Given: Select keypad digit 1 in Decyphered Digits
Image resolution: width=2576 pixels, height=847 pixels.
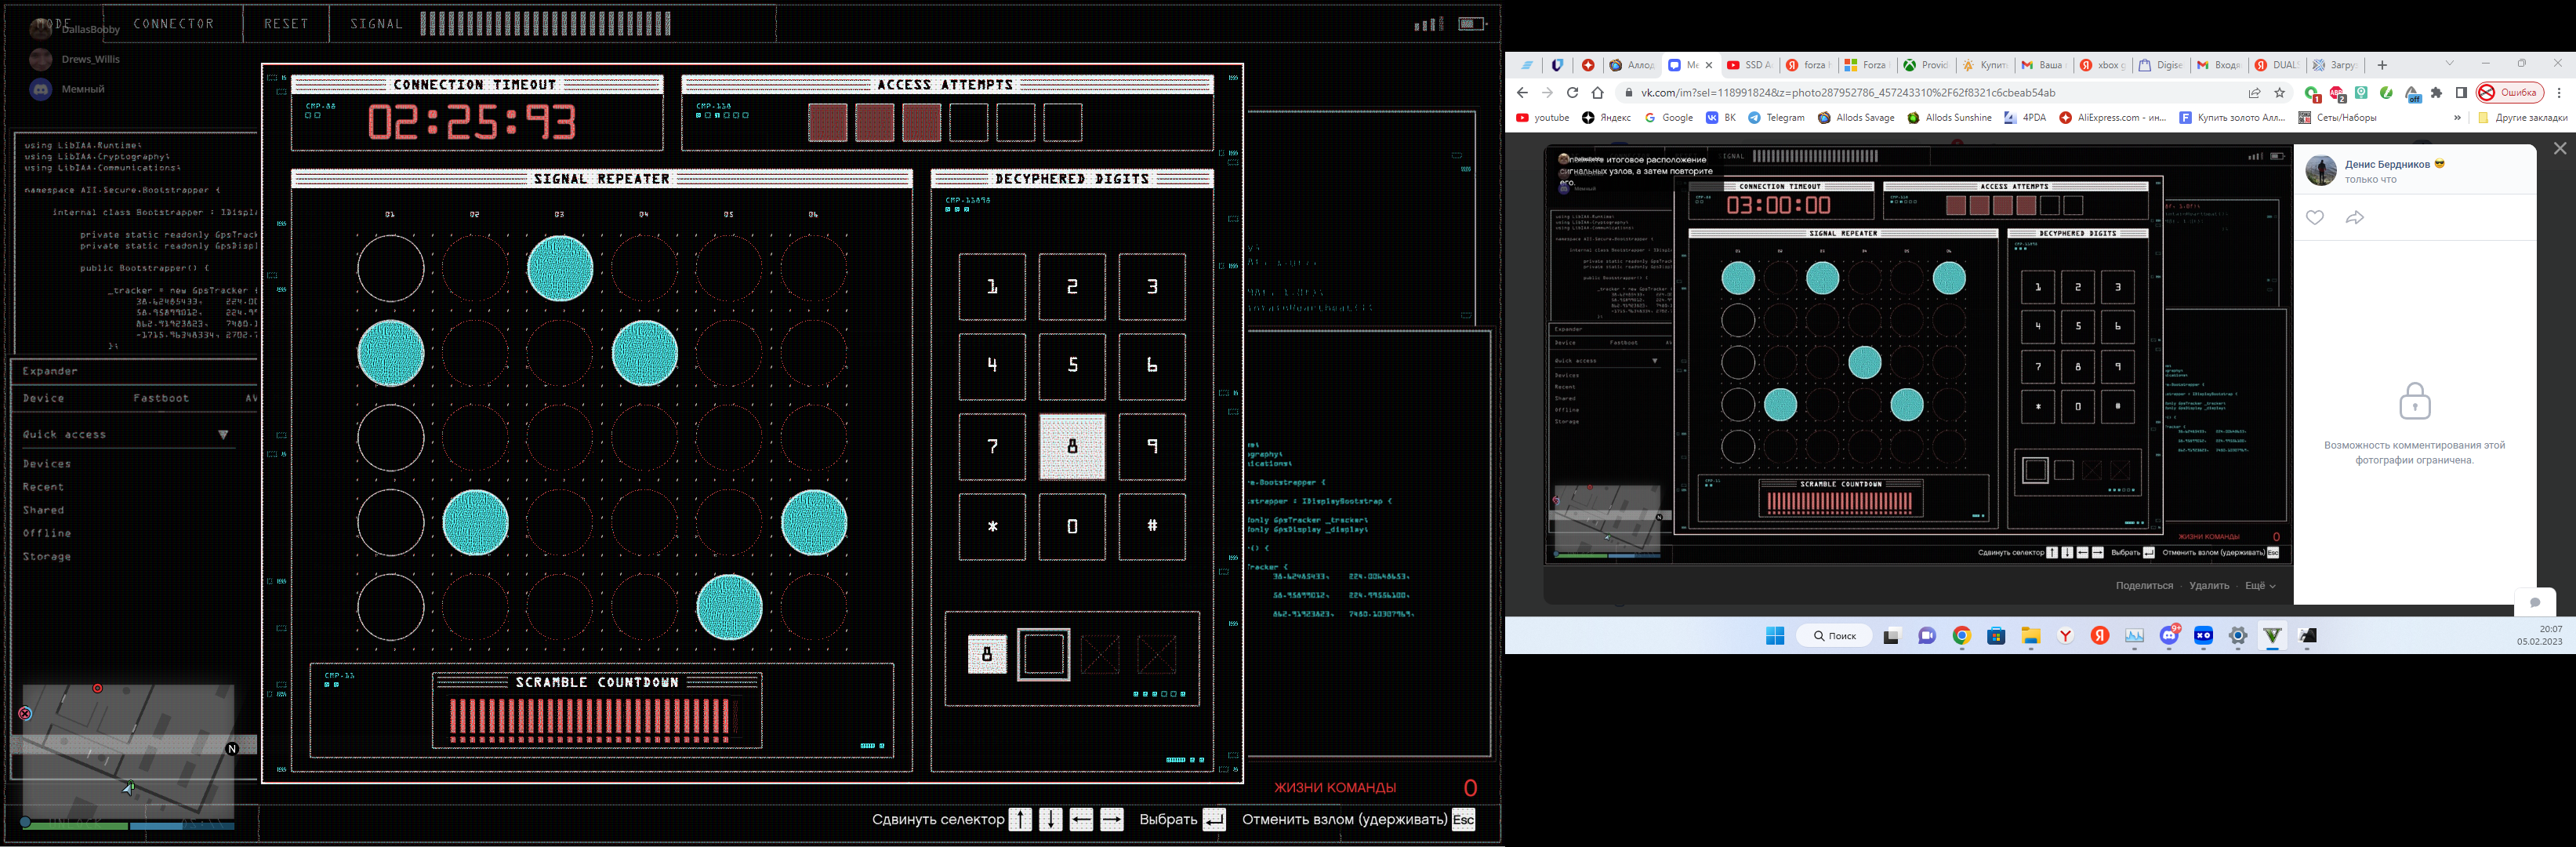Looking at the screenshot, I should click(992, 287).
